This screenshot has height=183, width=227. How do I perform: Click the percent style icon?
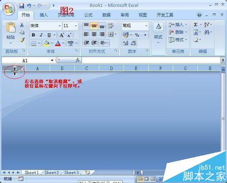[137, 35]
